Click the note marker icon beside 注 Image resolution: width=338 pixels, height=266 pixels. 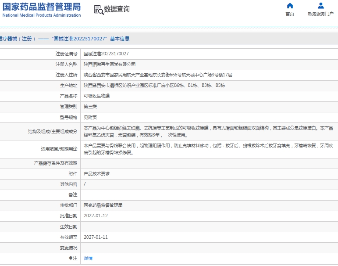click(71, 258)
